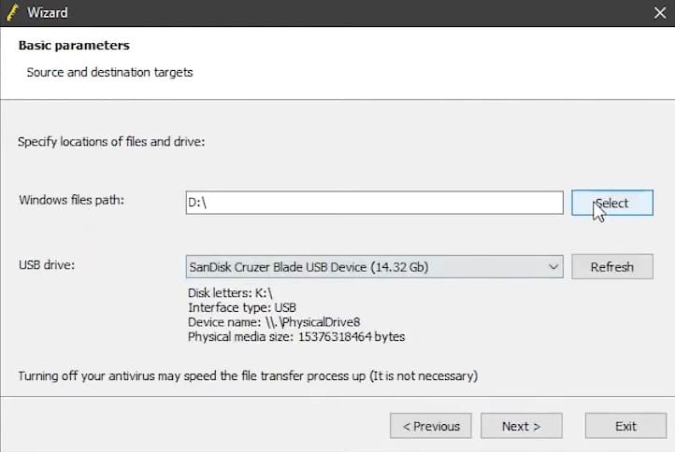
Task: Click the Device name PhysicalDrive8 line
Action: [264, 322]
